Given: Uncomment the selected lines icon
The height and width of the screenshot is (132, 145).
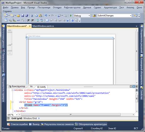Looking at the screenshot, I should (x=42, y=20).
